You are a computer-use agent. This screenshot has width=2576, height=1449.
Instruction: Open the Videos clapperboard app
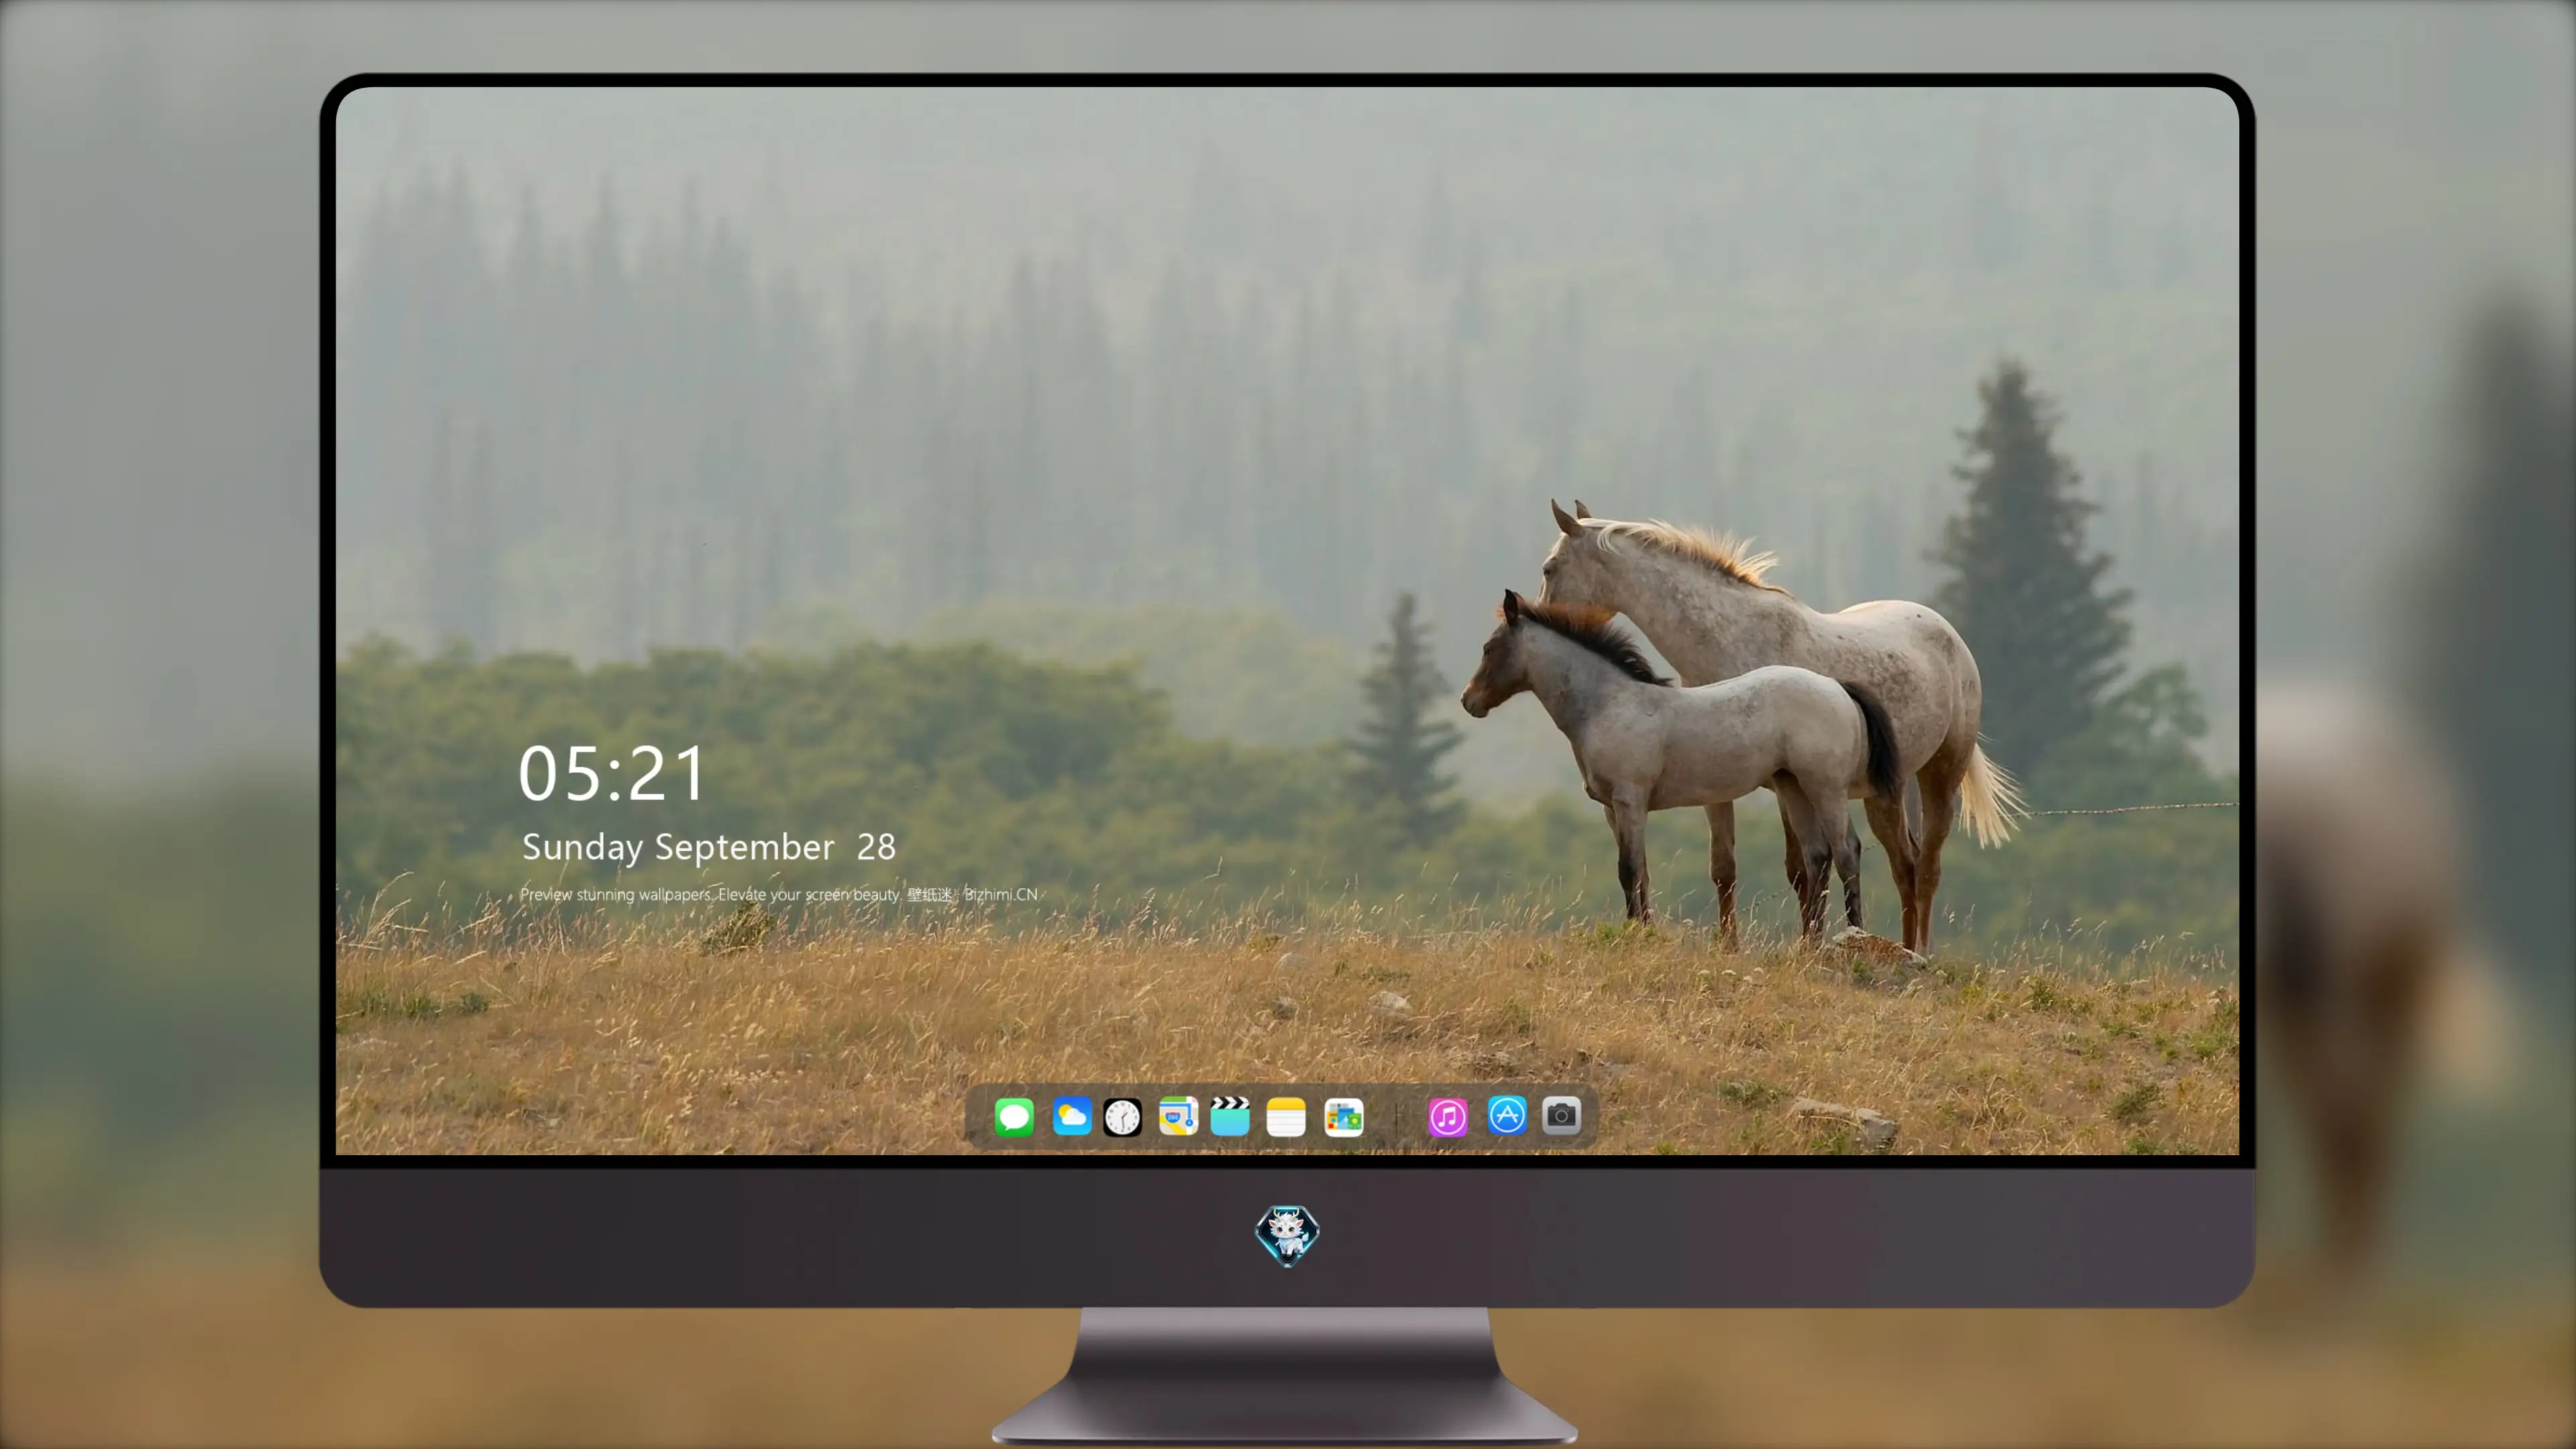[x=1230, y=1116]
